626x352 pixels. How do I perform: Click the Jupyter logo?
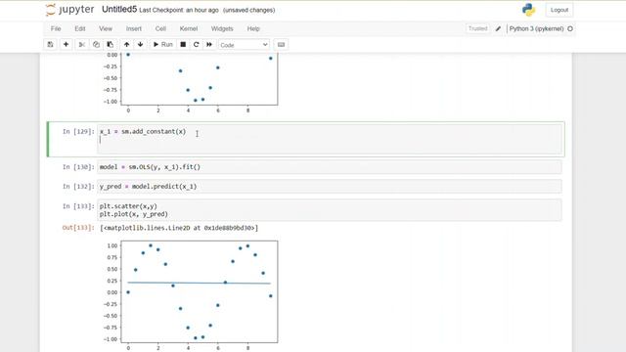[x=69, y=10]
